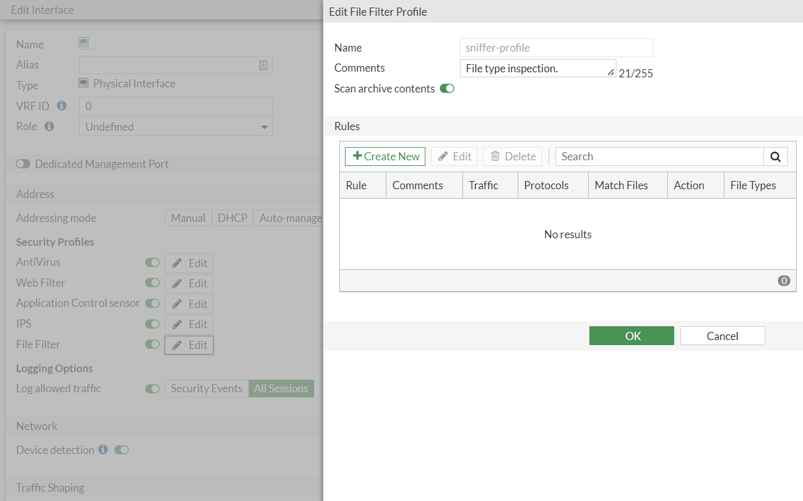Click the search magnifier icon in Rules

click(775, 157)
